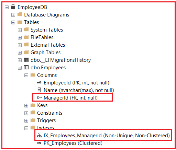Select IX_Employees_ManagerId (Non-Unique, Non-Clustered) index

(107, 136)
